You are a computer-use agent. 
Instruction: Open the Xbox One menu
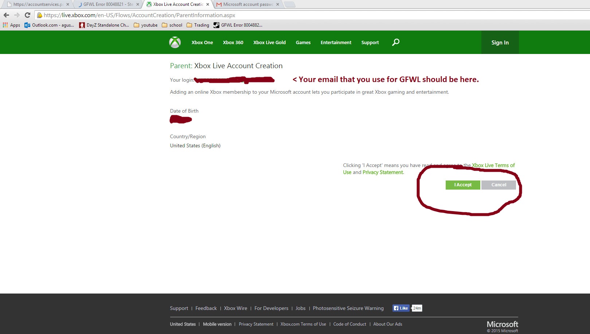point(202,42)
